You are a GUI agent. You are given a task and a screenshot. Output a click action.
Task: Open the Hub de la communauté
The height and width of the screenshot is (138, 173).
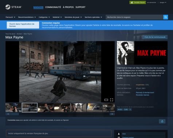click(x=155, y=37)
